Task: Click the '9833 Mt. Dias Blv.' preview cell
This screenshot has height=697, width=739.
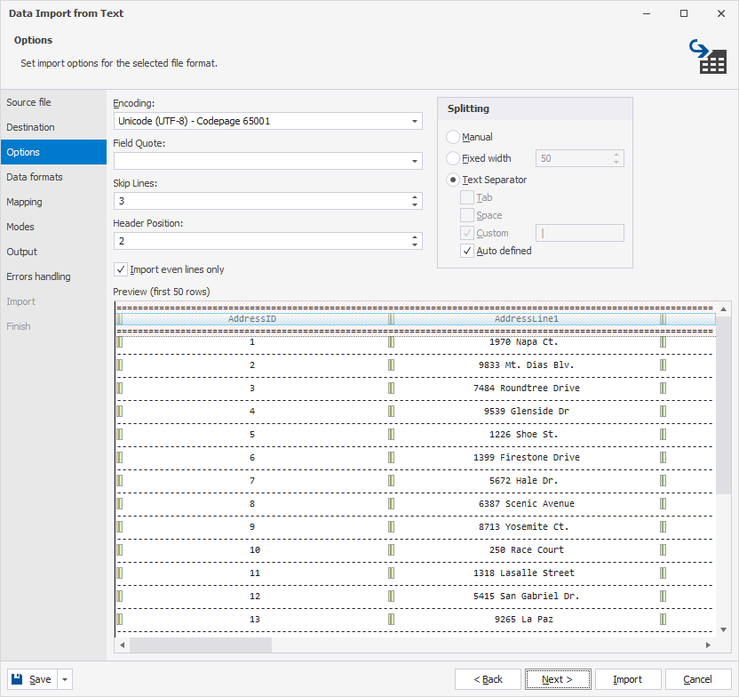Action: tap(527, 365)
